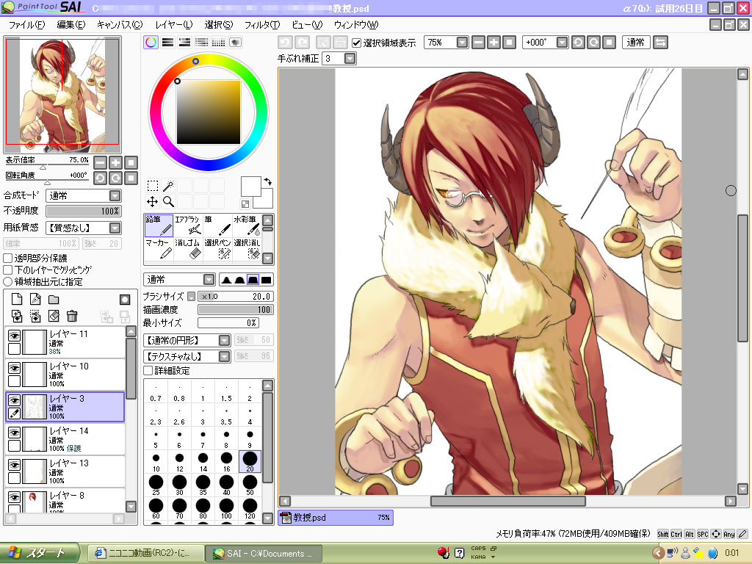
Task: Open the rotation +000° dropdown
Action: pyautogui.click(x=562, y=42)
